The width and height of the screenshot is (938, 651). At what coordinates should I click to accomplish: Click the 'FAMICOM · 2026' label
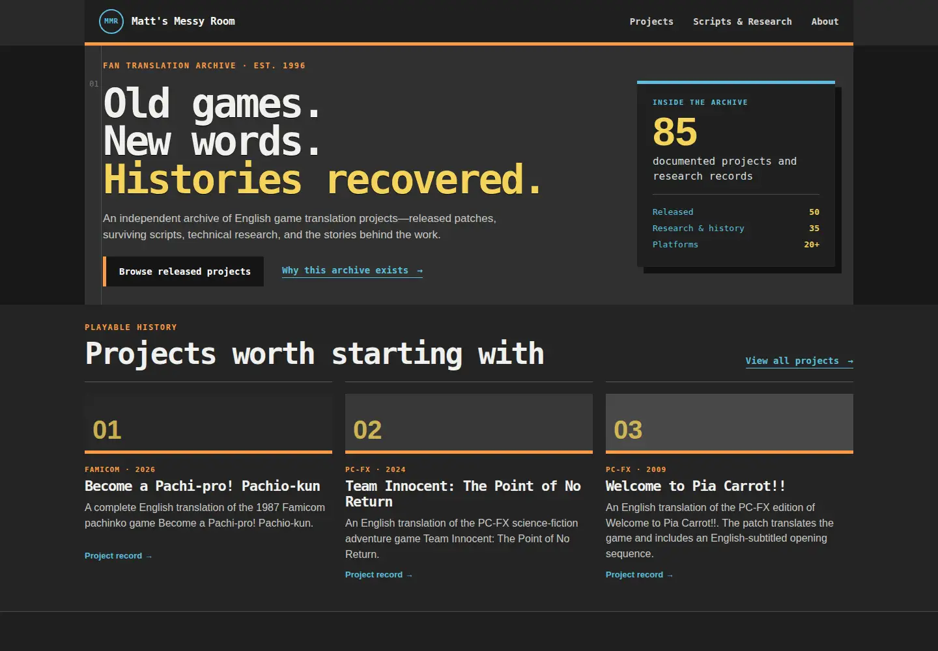coord(120,469)
